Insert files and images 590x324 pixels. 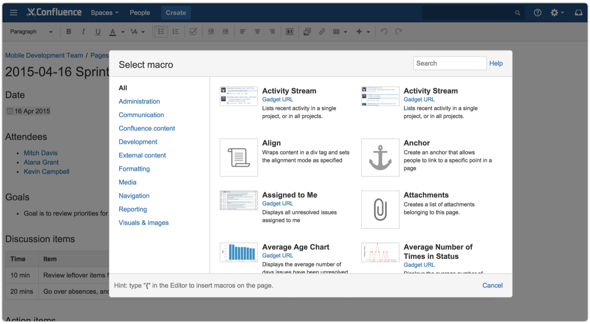tap(307, 31)
